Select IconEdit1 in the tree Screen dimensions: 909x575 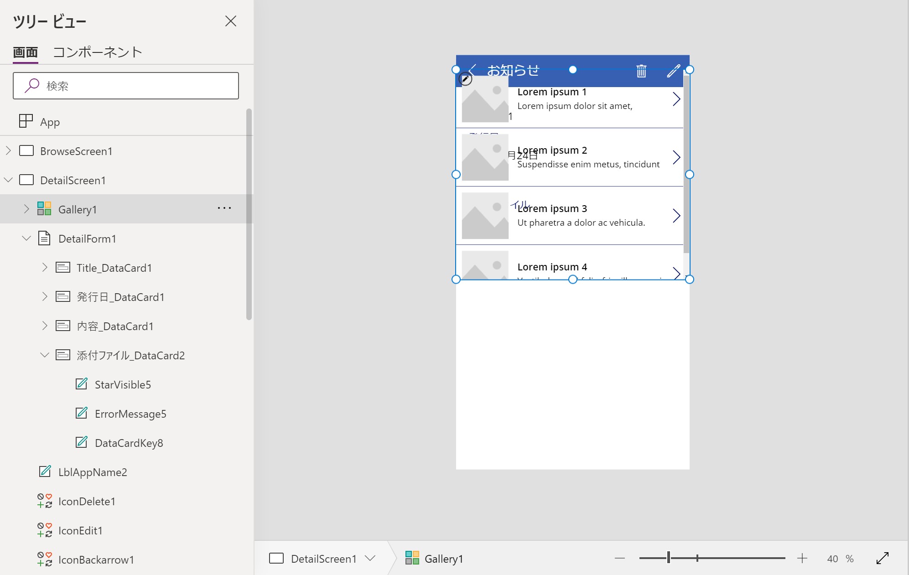point(80,531)
